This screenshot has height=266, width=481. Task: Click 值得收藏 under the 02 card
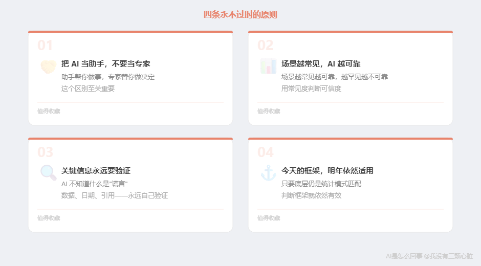(269, 111)
